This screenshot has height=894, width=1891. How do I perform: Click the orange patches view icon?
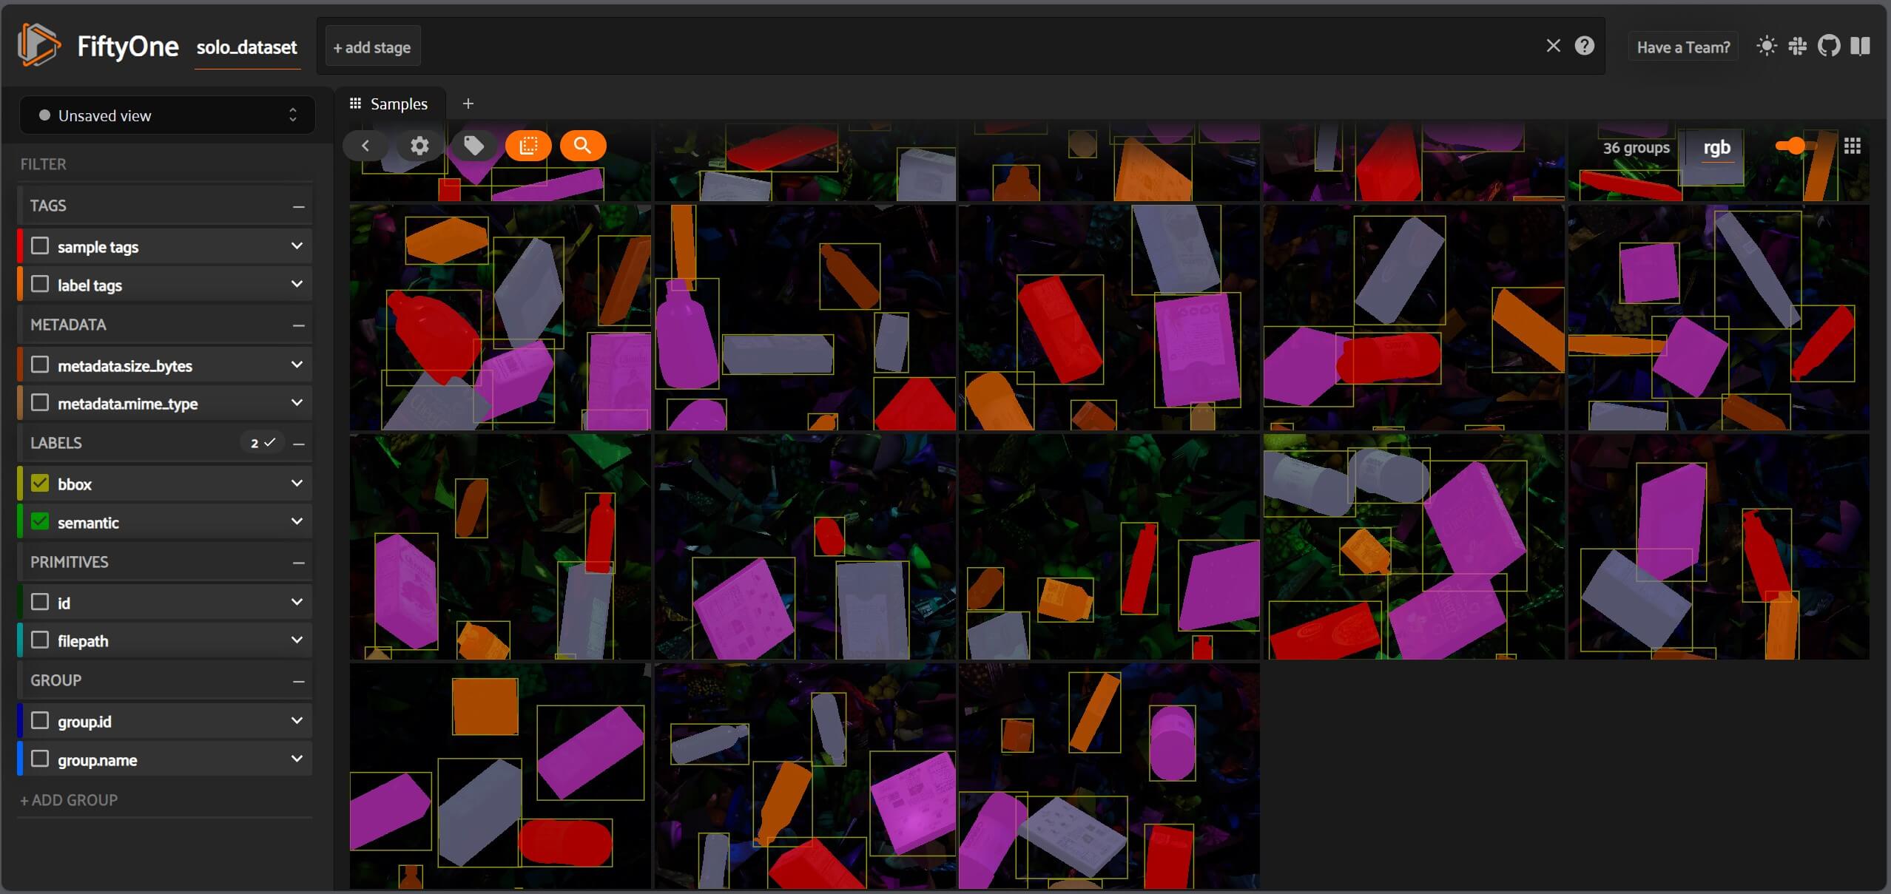coord(528,146)
